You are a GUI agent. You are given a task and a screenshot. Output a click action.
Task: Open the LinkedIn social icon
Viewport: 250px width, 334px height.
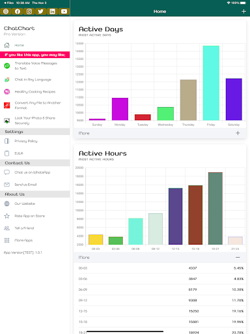(52, 12)
